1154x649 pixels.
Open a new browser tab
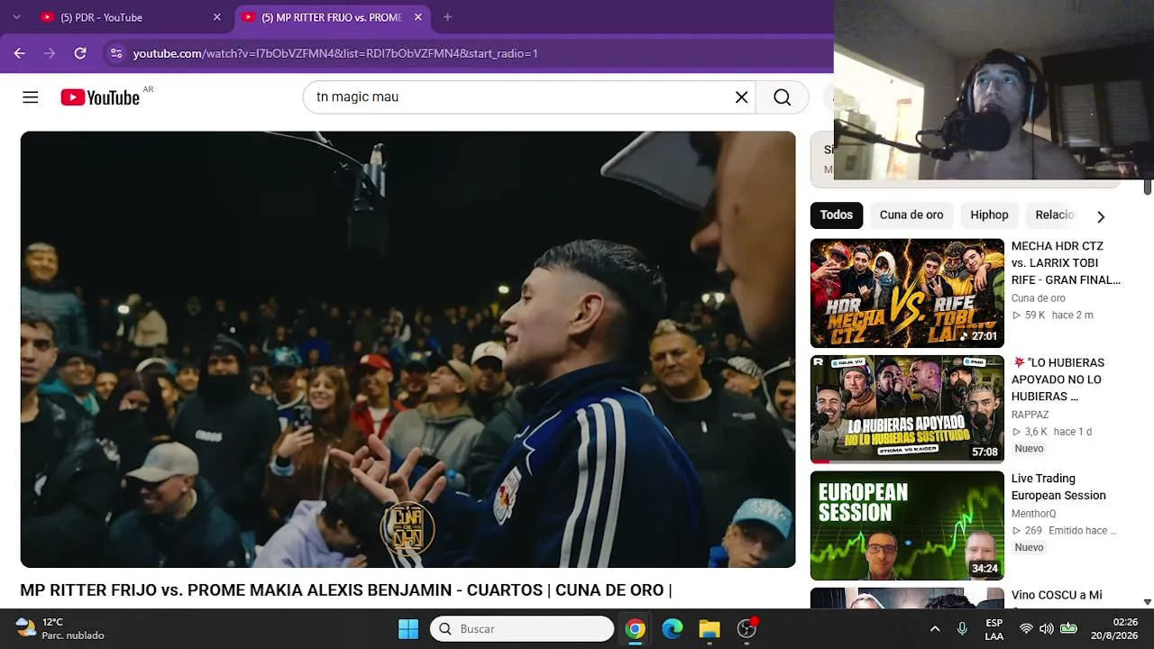click(x=447, y=17)
